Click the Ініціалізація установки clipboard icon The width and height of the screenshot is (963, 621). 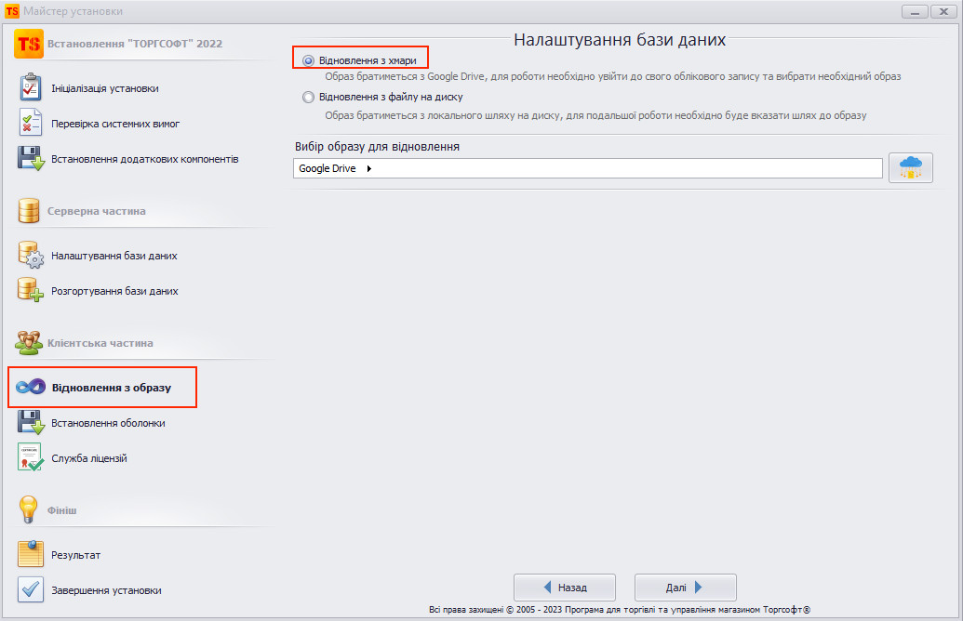[x=31, y=88]
